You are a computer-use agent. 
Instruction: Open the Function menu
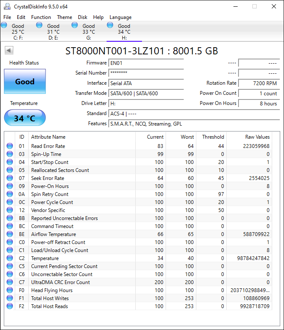click(41, 17)
